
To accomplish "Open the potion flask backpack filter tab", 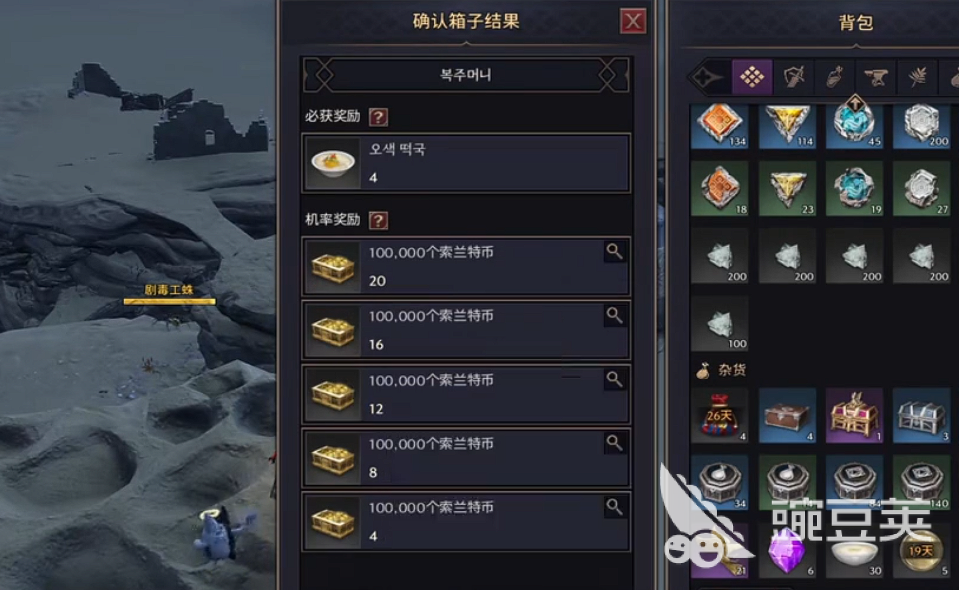I will 835,77.
